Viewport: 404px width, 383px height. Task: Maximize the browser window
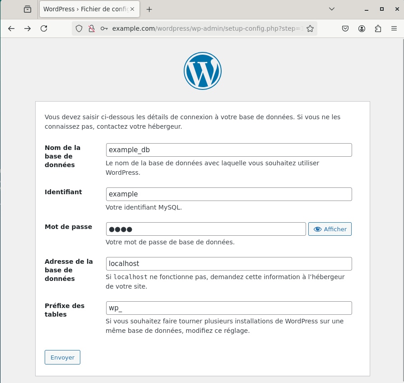pos(382,9)
